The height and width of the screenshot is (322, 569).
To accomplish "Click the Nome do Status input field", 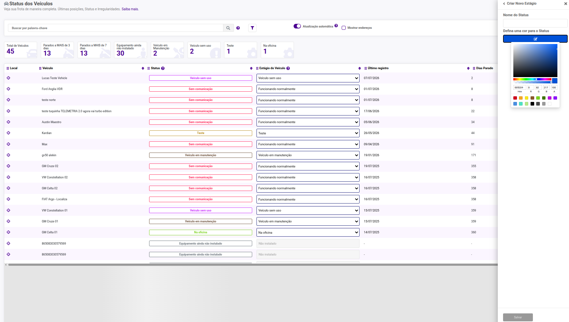I will (535, 23).
